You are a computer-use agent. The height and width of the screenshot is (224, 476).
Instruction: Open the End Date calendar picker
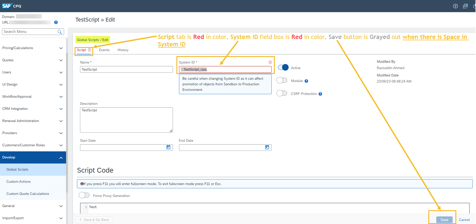point(267,147)
